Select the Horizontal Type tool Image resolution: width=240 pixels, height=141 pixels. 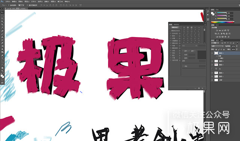[2, 58]
